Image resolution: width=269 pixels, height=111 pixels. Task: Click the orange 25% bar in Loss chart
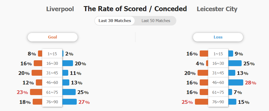tap(202, 102)
